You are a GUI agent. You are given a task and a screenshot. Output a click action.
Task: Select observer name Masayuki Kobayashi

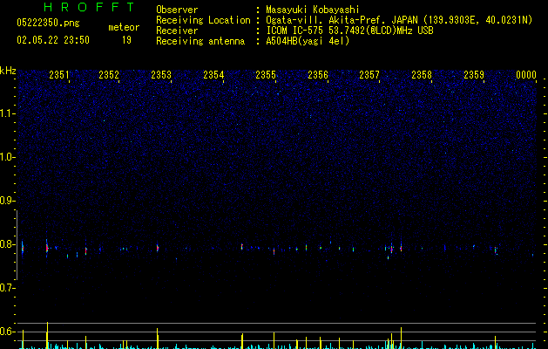pos(313,10)
